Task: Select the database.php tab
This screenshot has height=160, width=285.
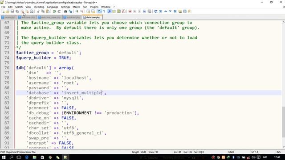Action: [x=92, y=17]
